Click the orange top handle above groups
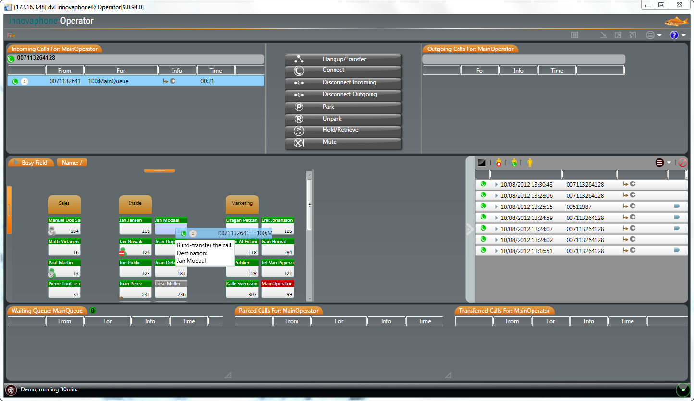This screenshot has height=401, width=694. point(160,170)
